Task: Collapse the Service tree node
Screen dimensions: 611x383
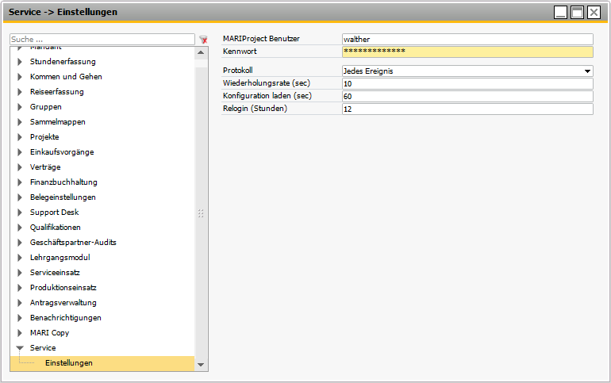Action: tap(20, 348)
